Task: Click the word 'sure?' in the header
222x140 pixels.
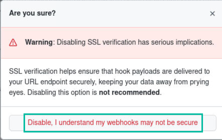Action: (46, 13)
